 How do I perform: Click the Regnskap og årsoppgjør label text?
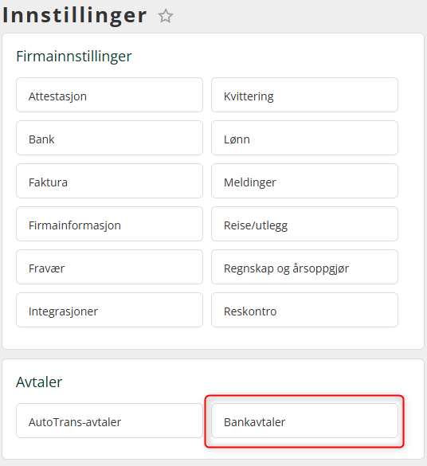(286, 268)
